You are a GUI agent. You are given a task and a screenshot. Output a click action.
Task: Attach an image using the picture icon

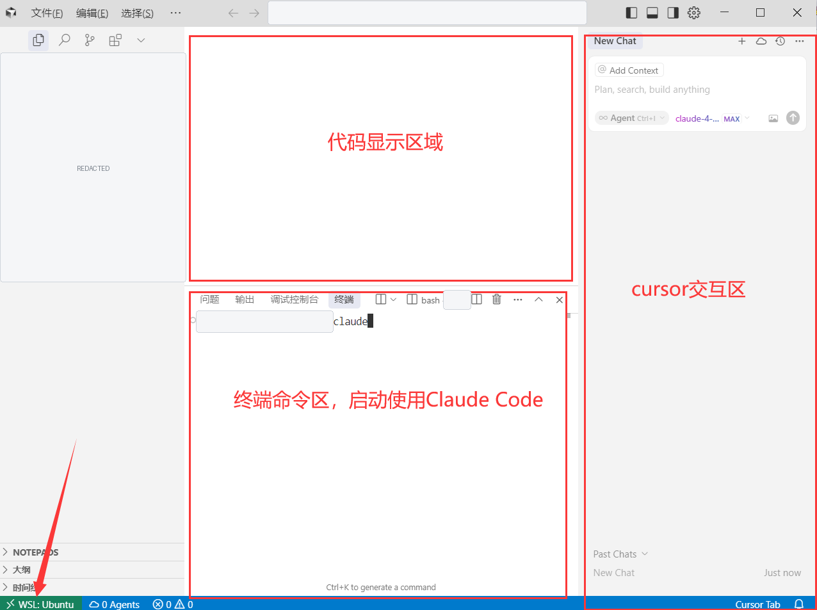pos(773,118)
